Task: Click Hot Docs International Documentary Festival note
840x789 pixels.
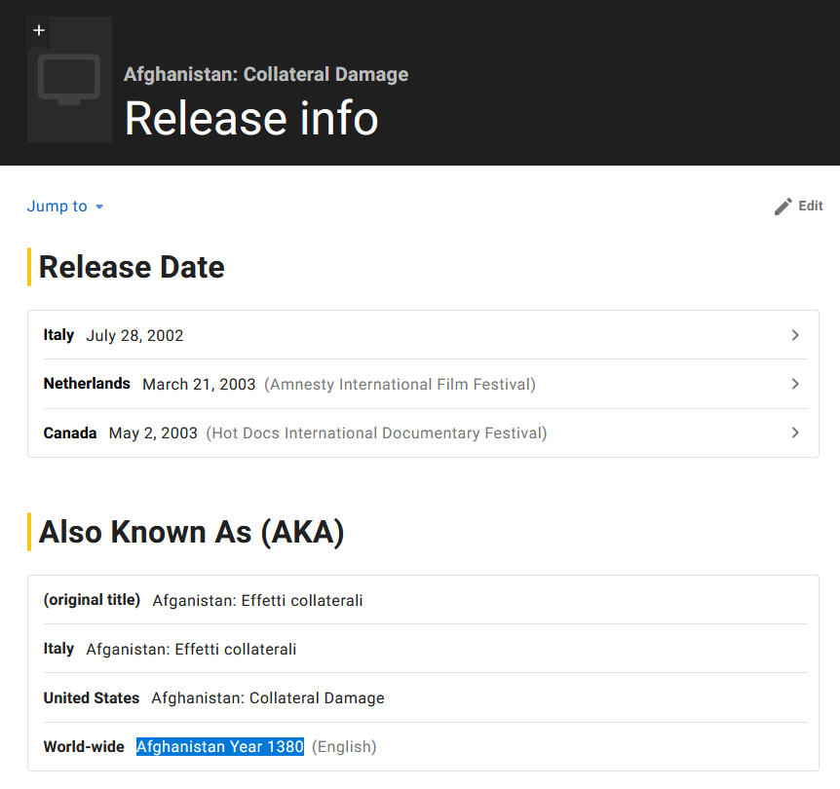Action: tap(376, 432)
